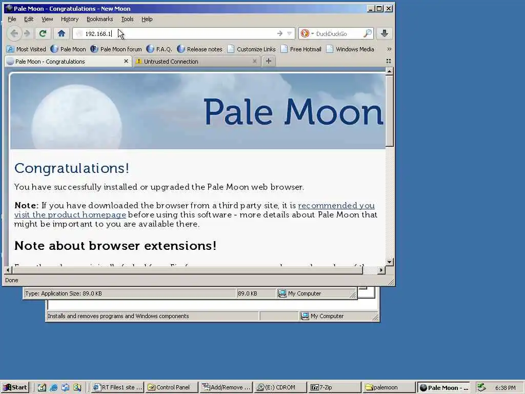Open the DuckDuckGo search engine selector
This screenshot has width=525, height=394.
[x=307, y=33]
